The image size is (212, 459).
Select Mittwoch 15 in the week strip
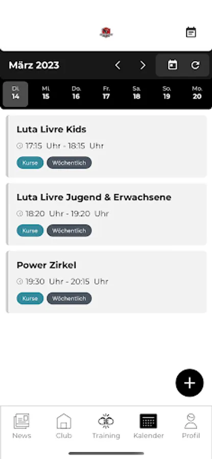46,93
